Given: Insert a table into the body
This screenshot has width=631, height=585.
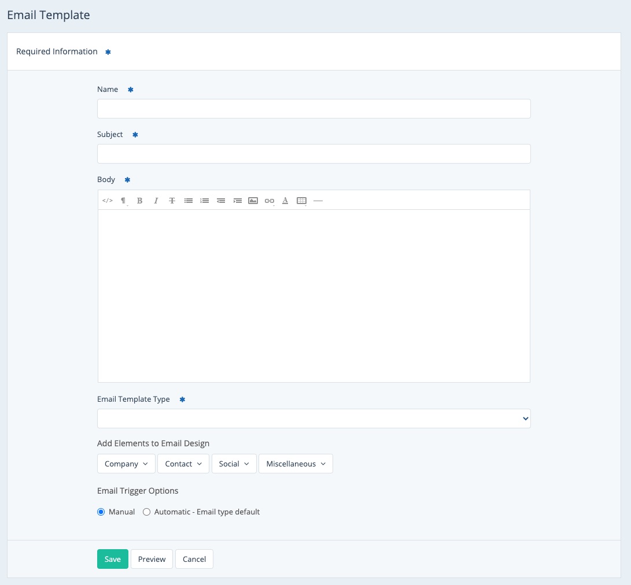Looking at the screenshot, I should click(301, 201).
